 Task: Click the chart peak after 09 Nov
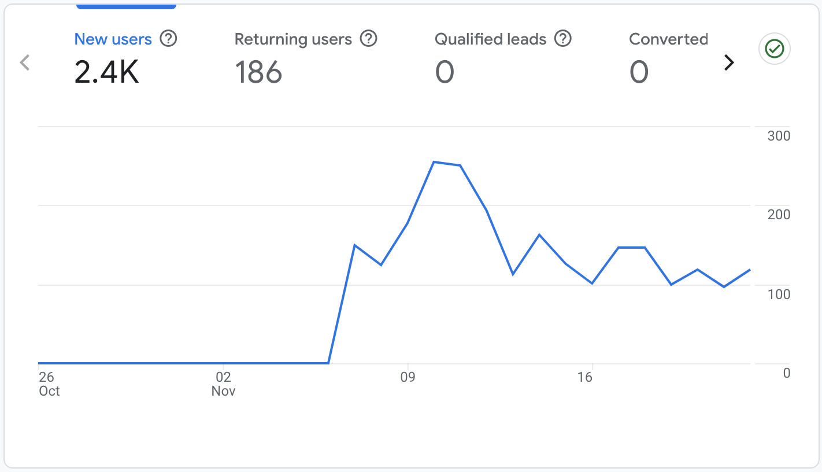coord(434,162)
